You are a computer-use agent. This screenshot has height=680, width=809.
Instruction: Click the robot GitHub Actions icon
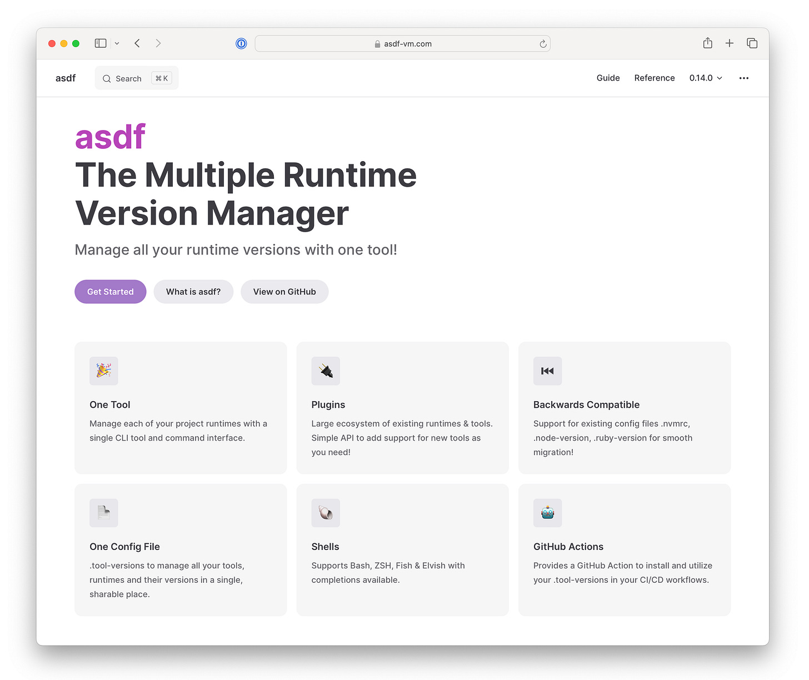pyautogui.click(x=547, y=513)
